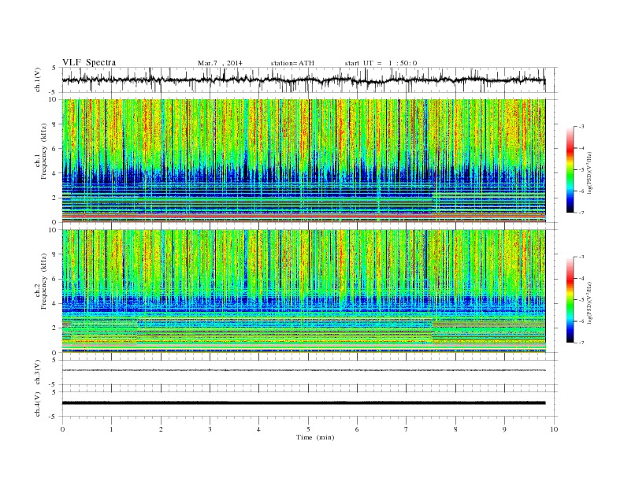This screenshot has height=482, width=624.
Task: Click the ch.2 spectrogram color bar
Action: coord(570,300)
